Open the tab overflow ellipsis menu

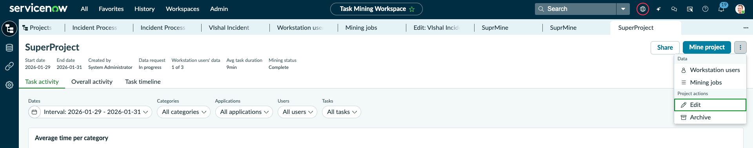point(746,28)
